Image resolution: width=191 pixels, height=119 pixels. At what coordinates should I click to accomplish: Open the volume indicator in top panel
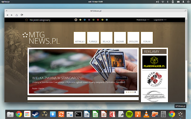coord(157,2)
